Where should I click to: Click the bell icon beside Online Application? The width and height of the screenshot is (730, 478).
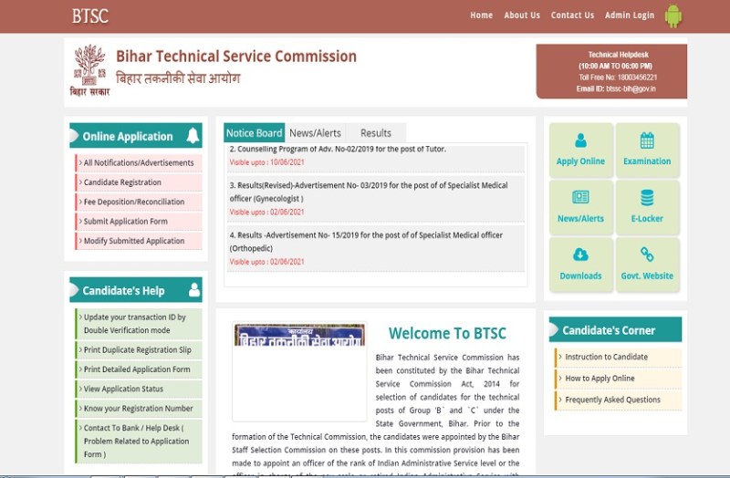[193, 136]
